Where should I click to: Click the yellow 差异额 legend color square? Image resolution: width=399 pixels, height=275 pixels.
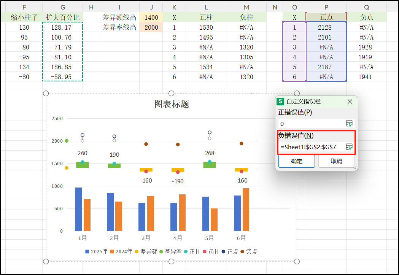(x=136, y=251)
